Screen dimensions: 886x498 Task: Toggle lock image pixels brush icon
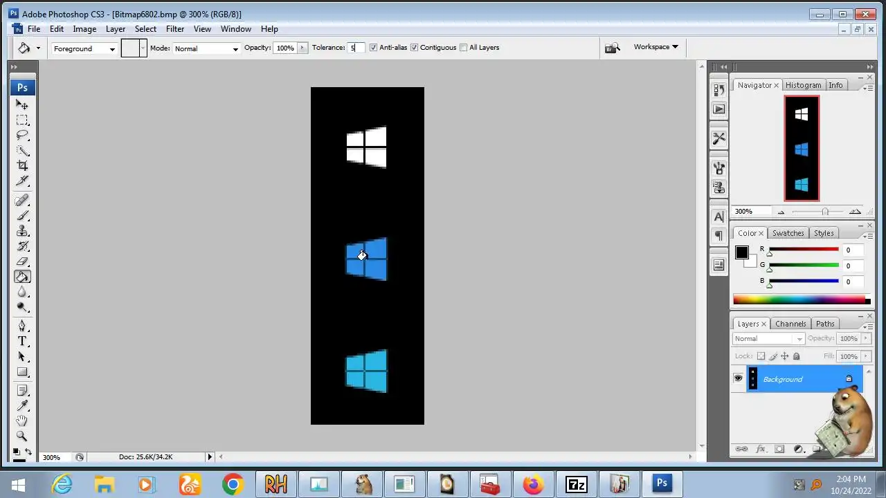point(773,356)
